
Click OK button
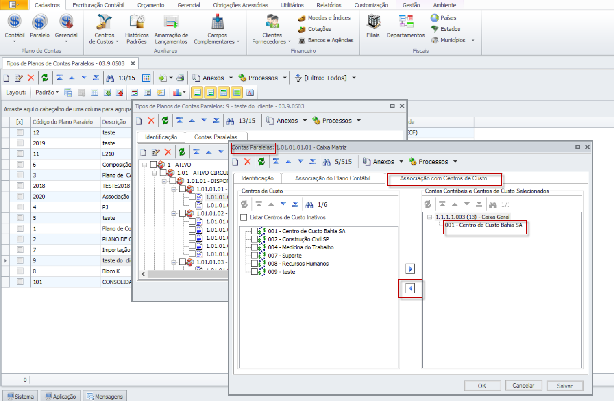(482, 386)
